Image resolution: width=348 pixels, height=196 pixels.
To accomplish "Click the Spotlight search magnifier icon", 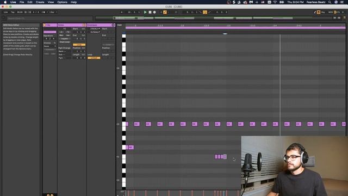I will pyautogui.click(x=330, y=2).
